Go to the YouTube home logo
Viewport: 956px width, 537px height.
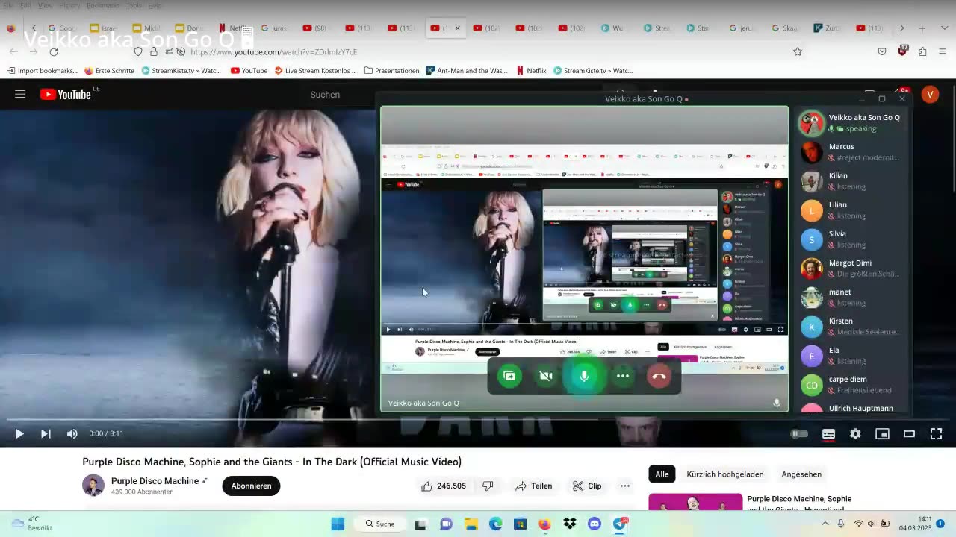(66, 94)
